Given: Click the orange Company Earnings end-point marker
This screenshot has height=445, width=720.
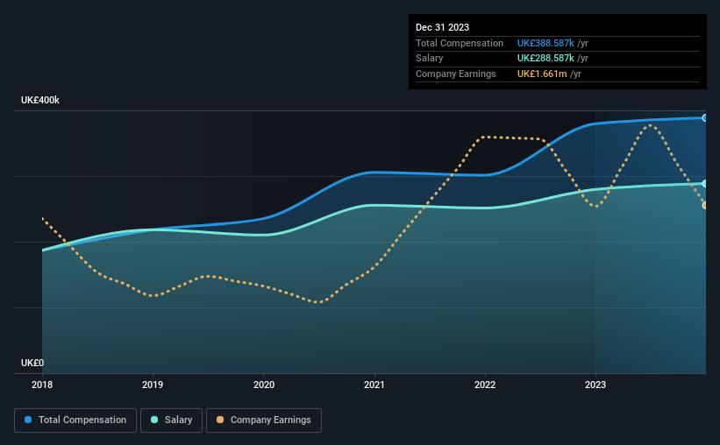Looking at the screenshot, I should tap(704, 205).
